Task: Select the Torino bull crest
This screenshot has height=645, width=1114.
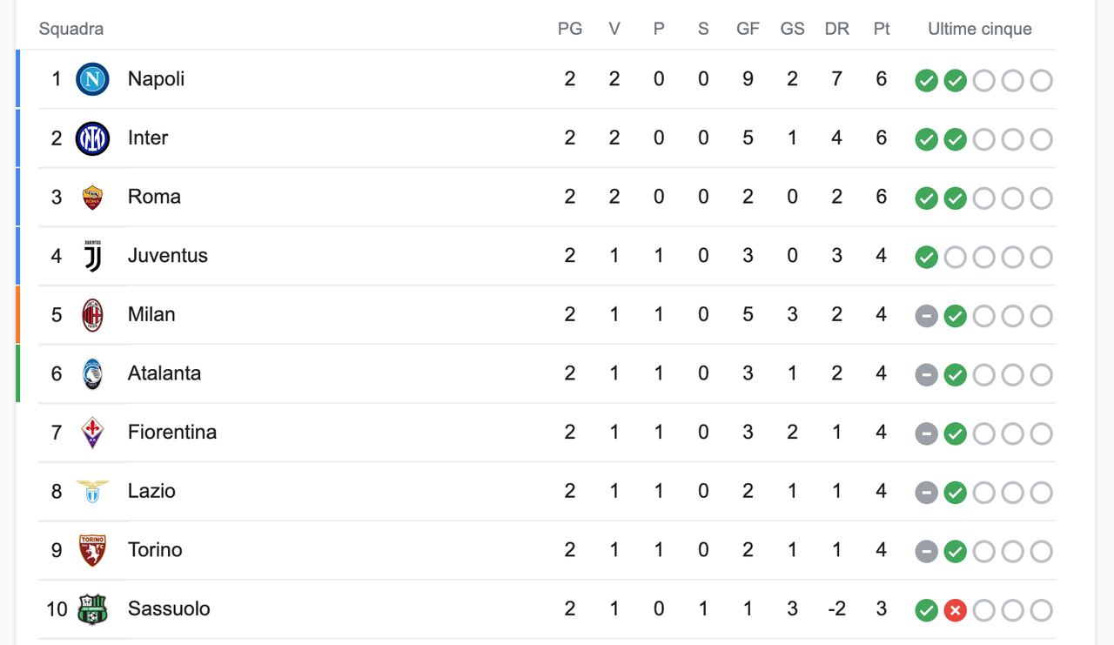Action: coord(92,550)
